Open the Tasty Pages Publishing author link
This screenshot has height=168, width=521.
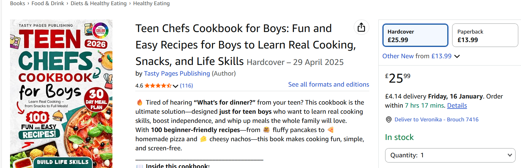[177, 73]
